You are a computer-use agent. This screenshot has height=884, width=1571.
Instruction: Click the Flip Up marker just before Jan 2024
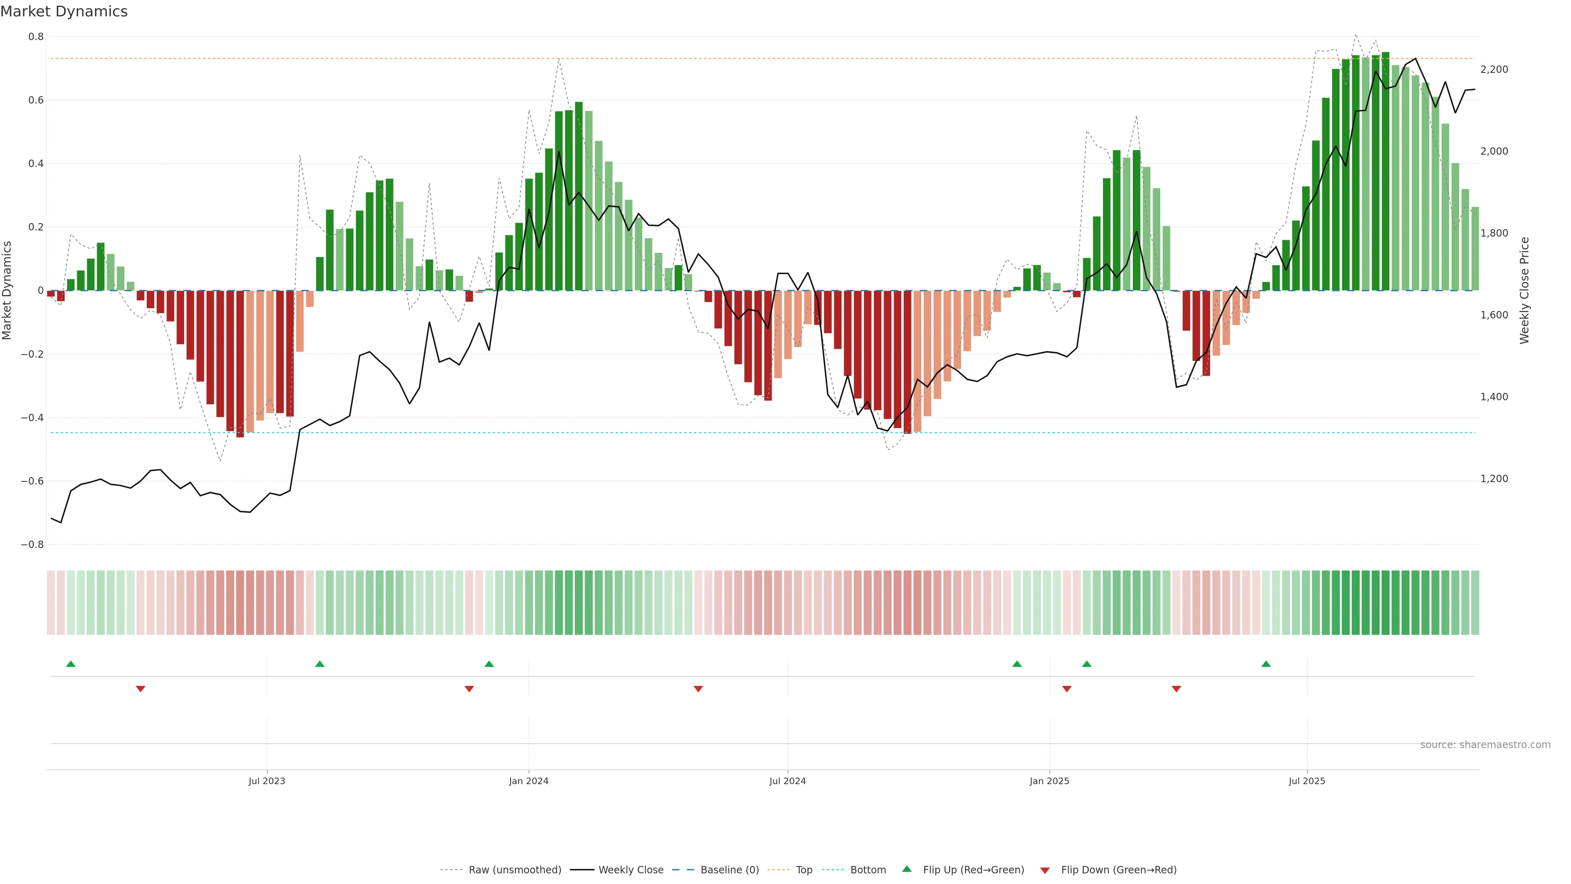pyautogui.click(x=489, y=664)
